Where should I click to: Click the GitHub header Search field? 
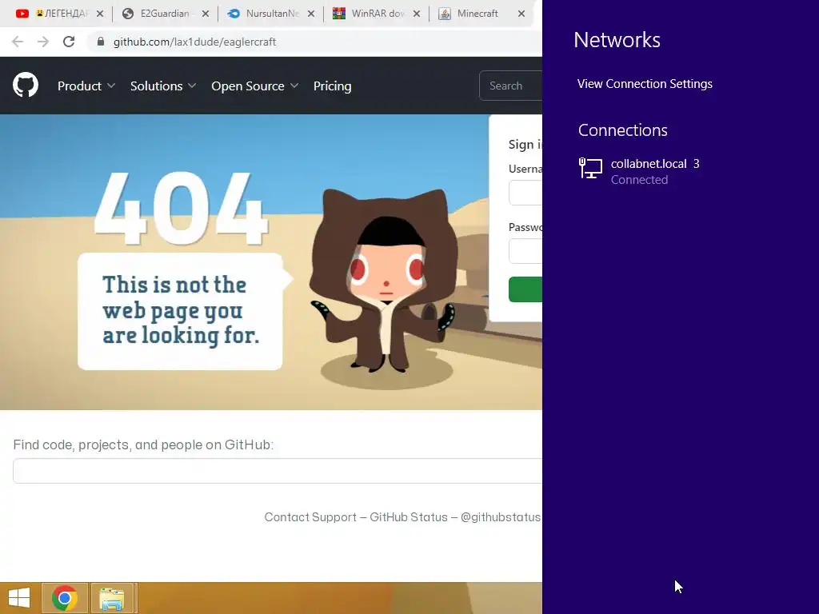511,86
